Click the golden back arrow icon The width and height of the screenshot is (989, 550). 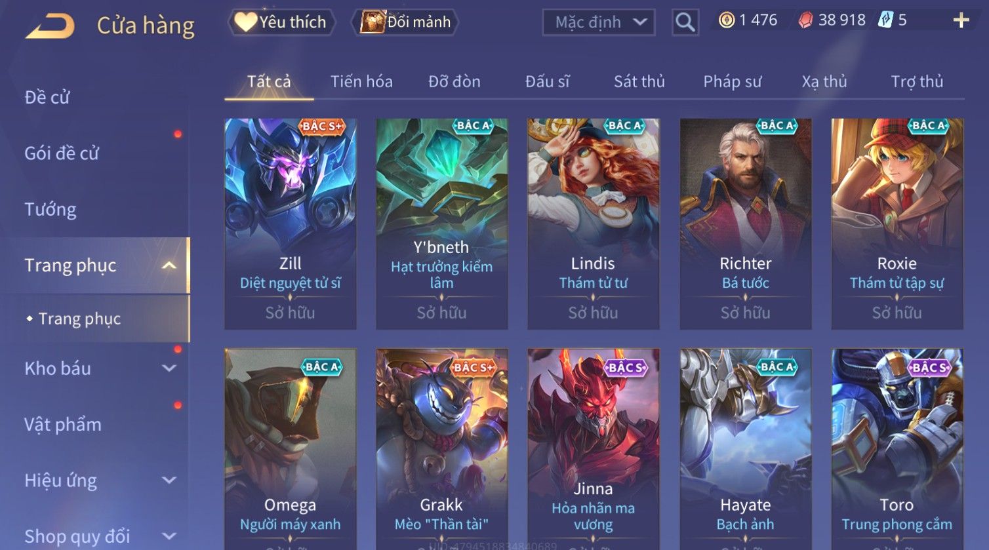point(50,26)
